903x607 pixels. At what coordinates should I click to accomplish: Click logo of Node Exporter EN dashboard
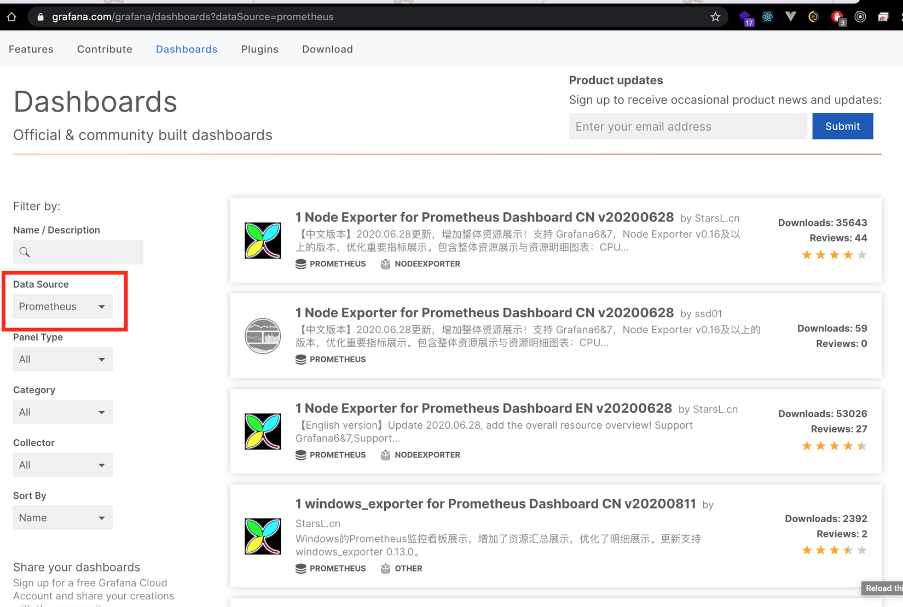(263, 431)
